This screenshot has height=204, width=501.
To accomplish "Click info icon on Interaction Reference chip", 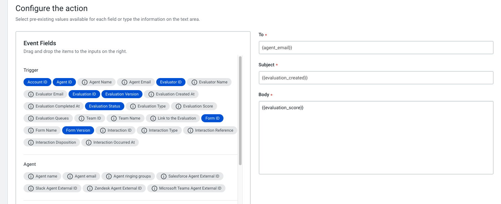I will tap(191, 130).
